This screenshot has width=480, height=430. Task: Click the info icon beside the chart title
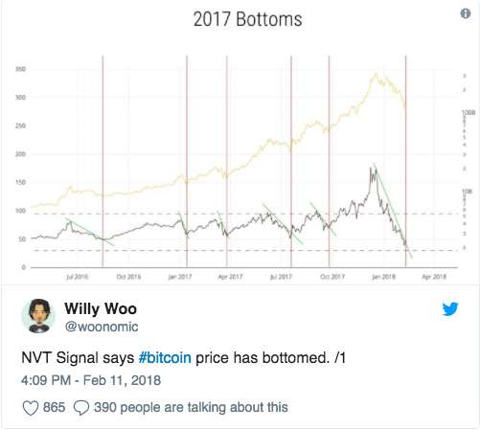pos(466,13)
